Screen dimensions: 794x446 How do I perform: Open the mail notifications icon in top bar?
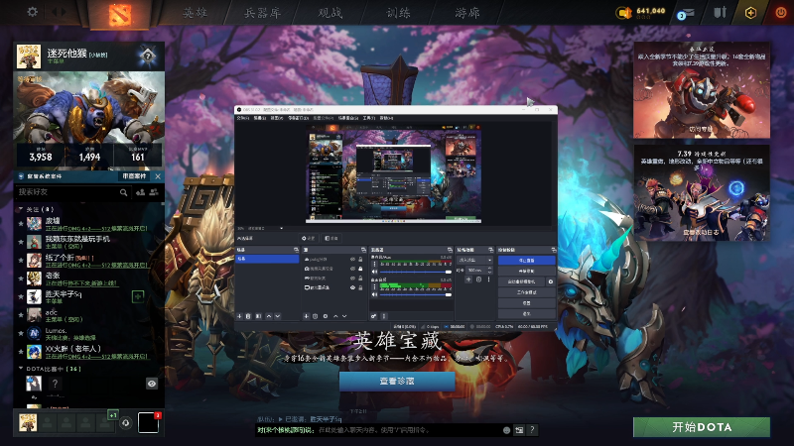click(686, 14)
